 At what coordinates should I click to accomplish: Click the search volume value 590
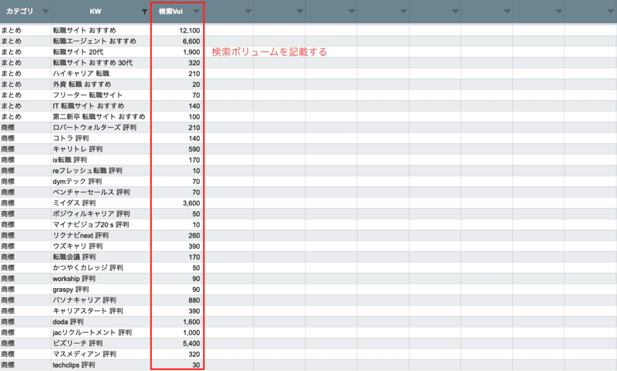194,149
